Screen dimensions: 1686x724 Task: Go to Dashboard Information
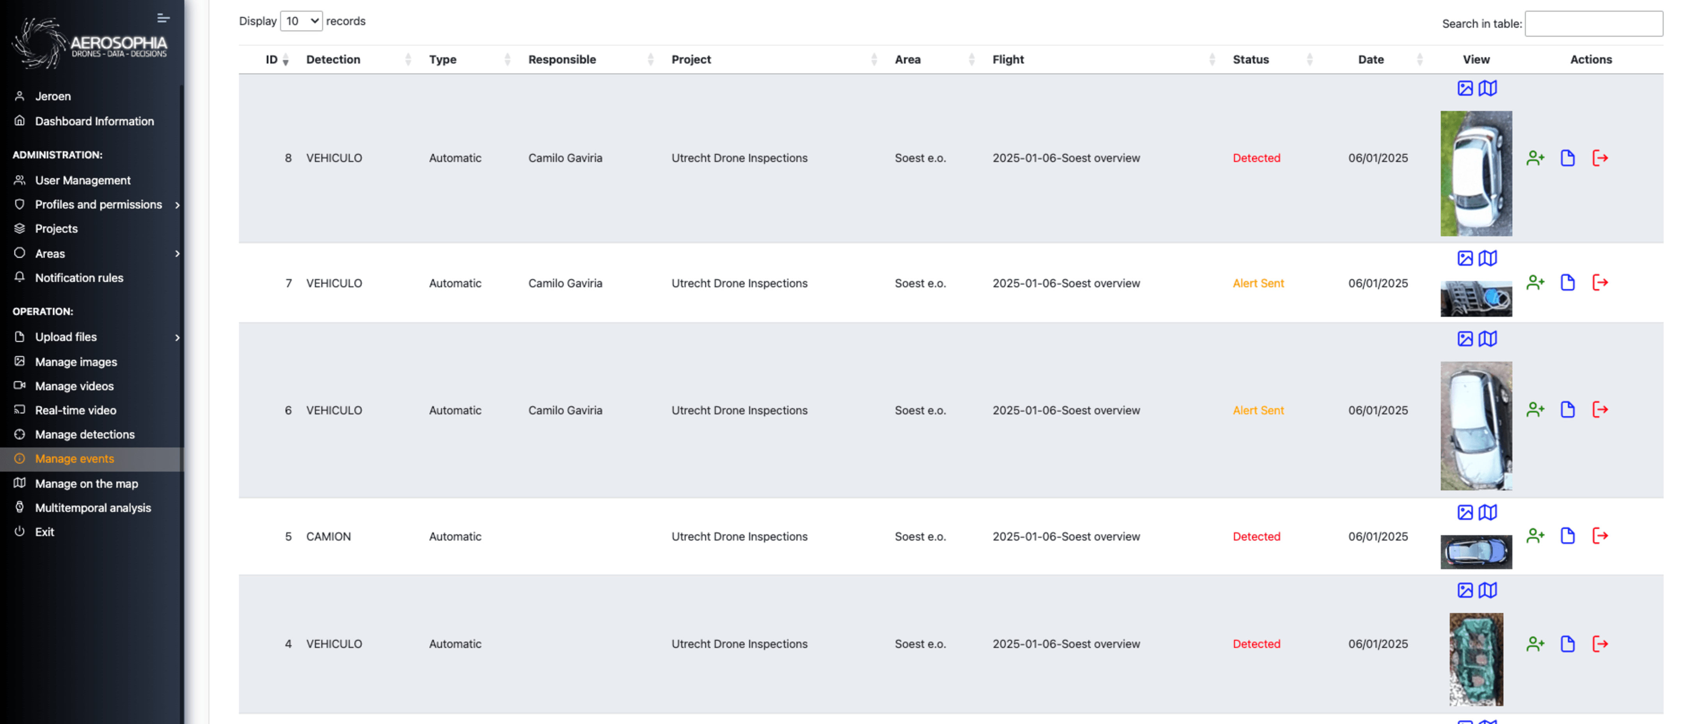click(94, 121)
